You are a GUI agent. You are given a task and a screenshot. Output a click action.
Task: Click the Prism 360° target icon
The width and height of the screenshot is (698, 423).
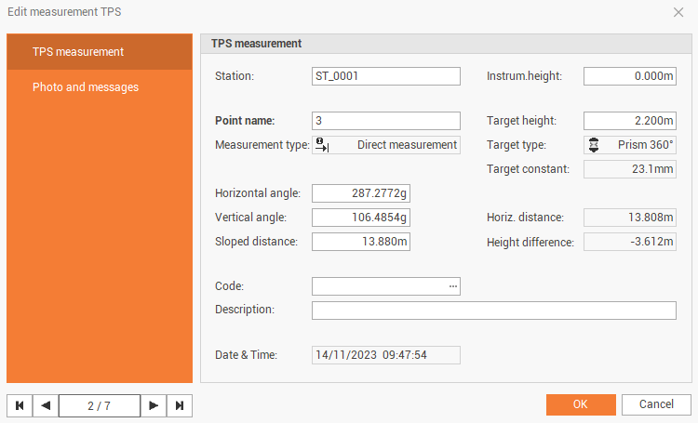click(x=594, y=145)
